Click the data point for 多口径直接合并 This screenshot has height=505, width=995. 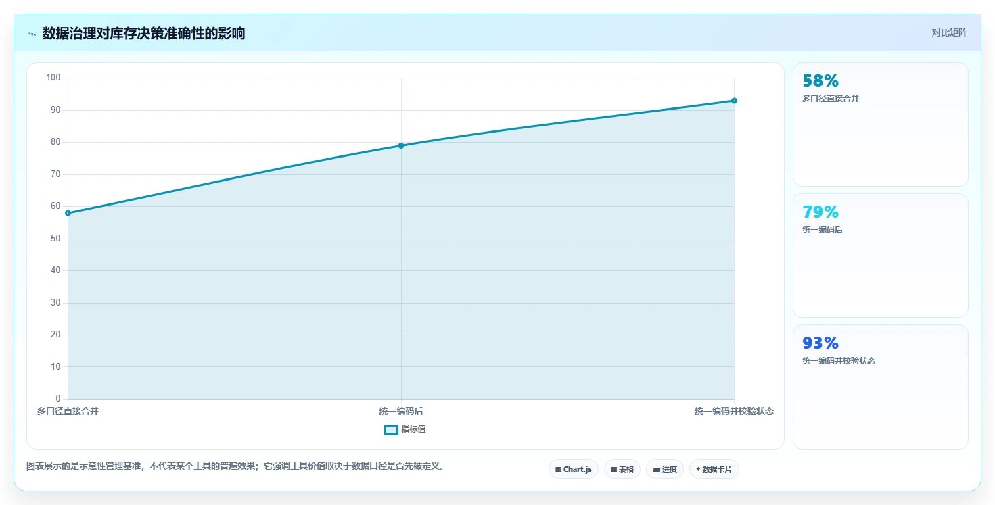pos(68,213)
